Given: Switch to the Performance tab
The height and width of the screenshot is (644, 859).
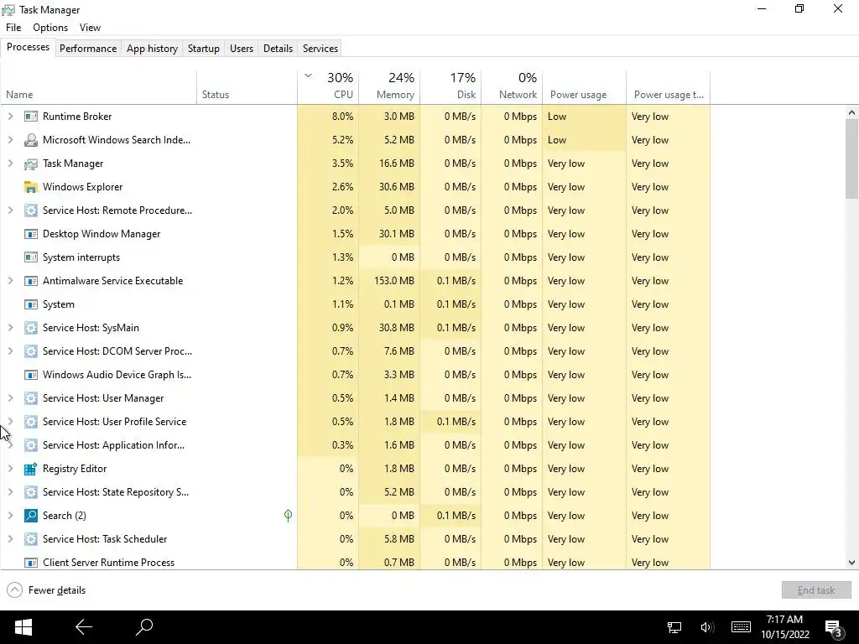Looking at the screenshot, I should coord(88,48).
